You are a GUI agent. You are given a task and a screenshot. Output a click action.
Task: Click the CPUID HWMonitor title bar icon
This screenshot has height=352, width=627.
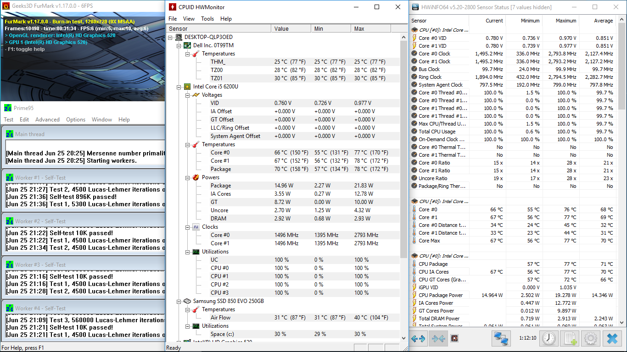pyautogui.click(x=172, y=7)
